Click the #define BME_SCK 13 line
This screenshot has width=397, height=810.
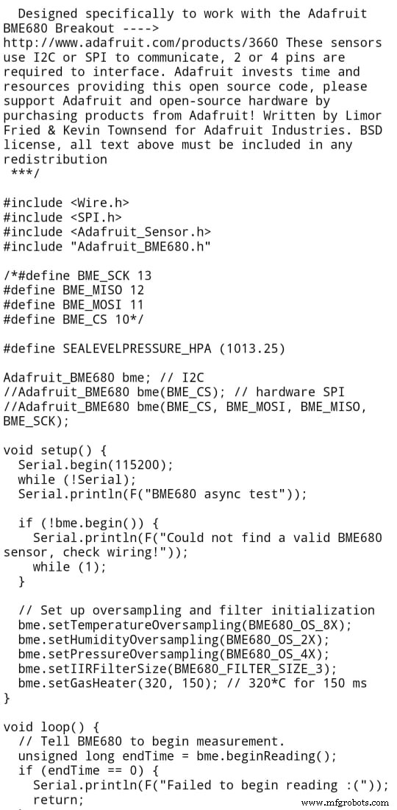(77, 276)
